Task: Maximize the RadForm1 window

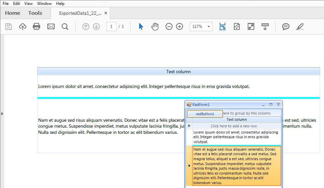Action: [x=271, y=105]
